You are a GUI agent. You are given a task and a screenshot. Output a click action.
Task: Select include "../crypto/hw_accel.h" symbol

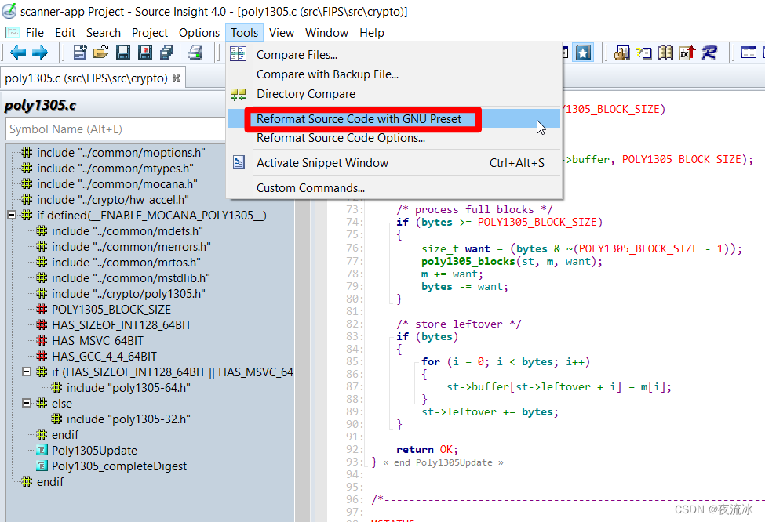(112, 199)
